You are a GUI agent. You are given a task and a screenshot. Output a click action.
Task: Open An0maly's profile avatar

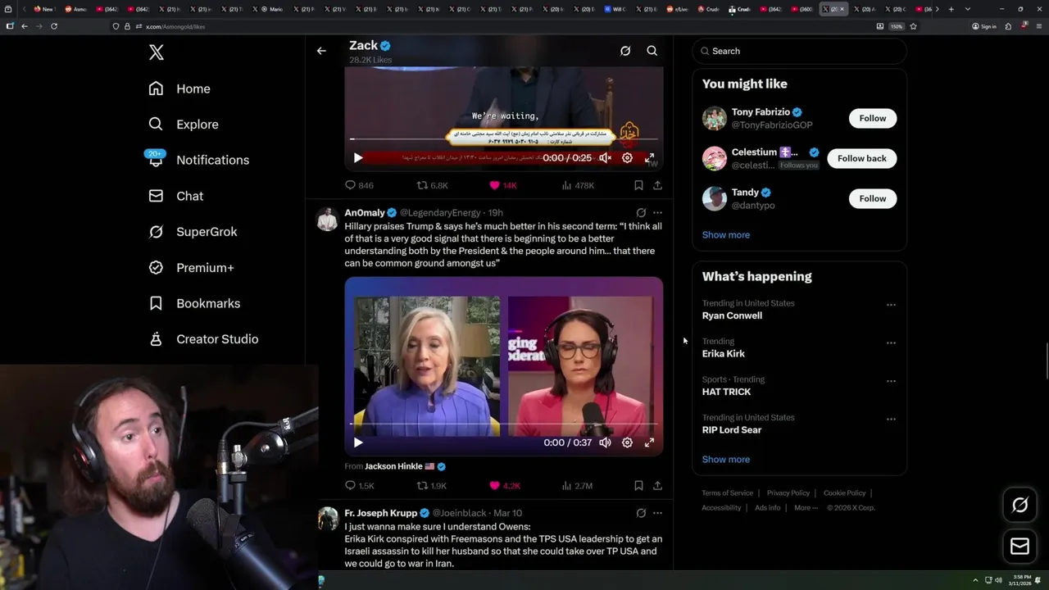(328, 219)
